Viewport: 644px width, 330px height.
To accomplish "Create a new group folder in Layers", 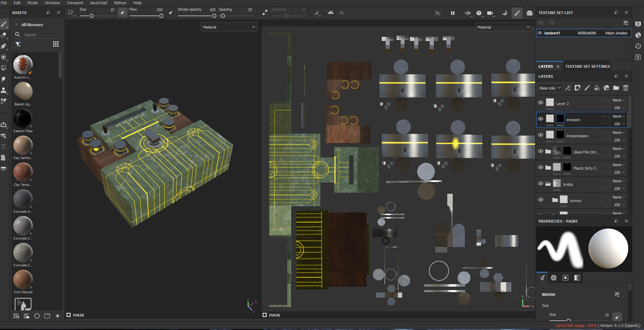I will (x=616, y=88).
